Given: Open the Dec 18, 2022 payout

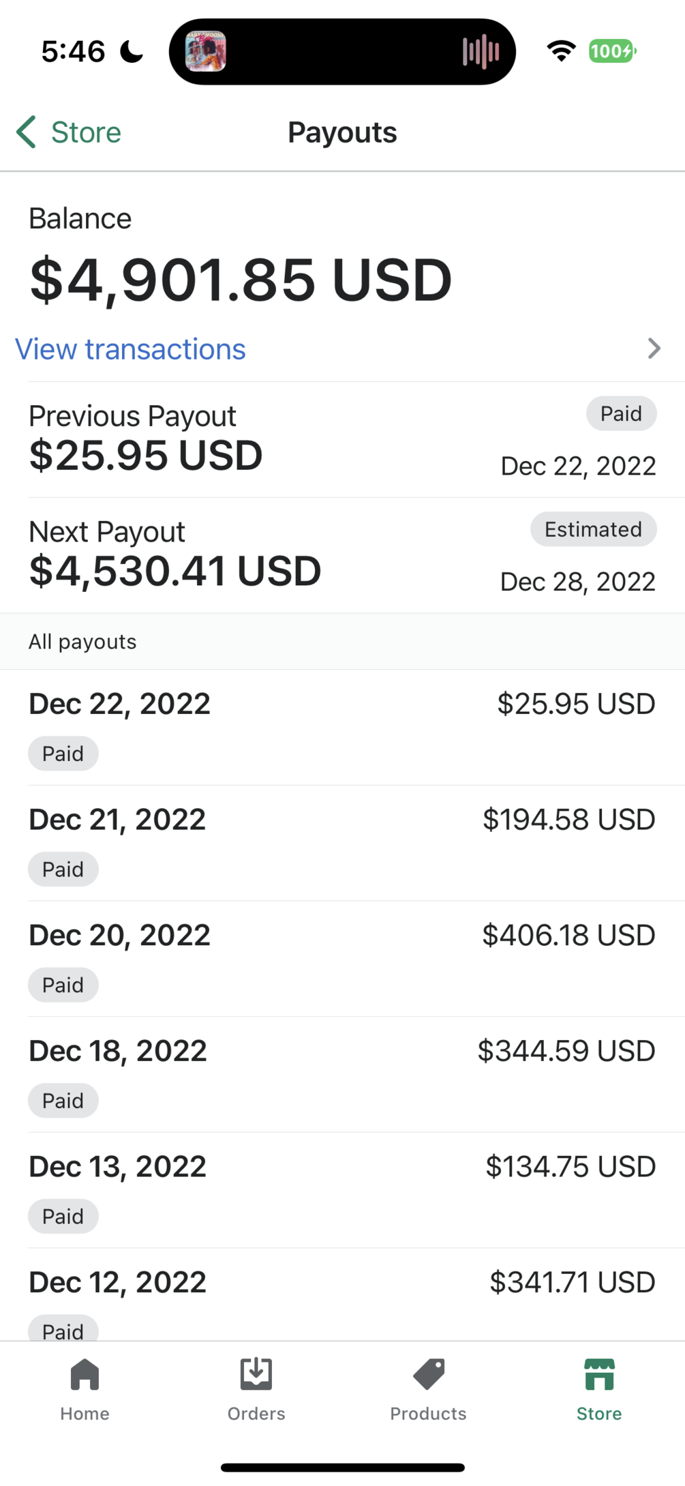Looking at the screenshot, I should coord(342,1074).
